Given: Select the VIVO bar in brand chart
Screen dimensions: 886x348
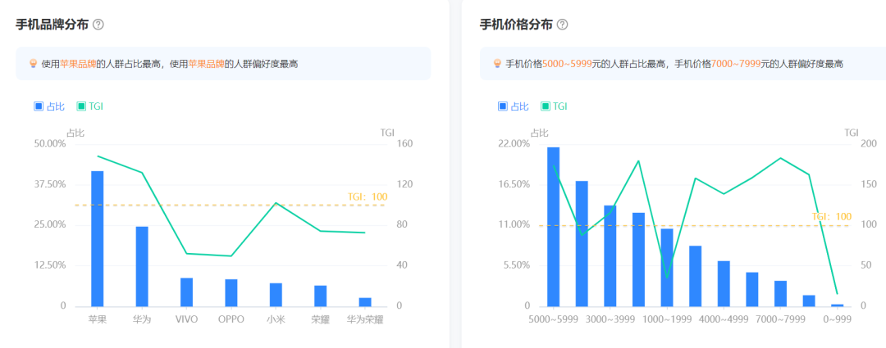Looking at the screenshot, I should click(x=186, y=292).
